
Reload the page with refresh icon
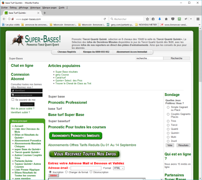pyautogui.click(x=105, y=19)
